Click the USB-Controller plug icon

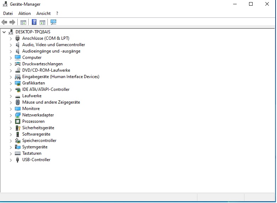coord(17,160)
